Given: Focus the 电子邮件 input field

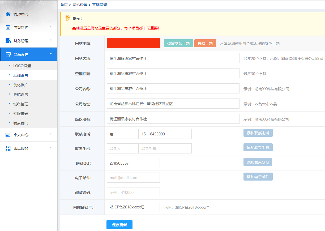Looking at the screenshot, I should [x=133, y=178].
